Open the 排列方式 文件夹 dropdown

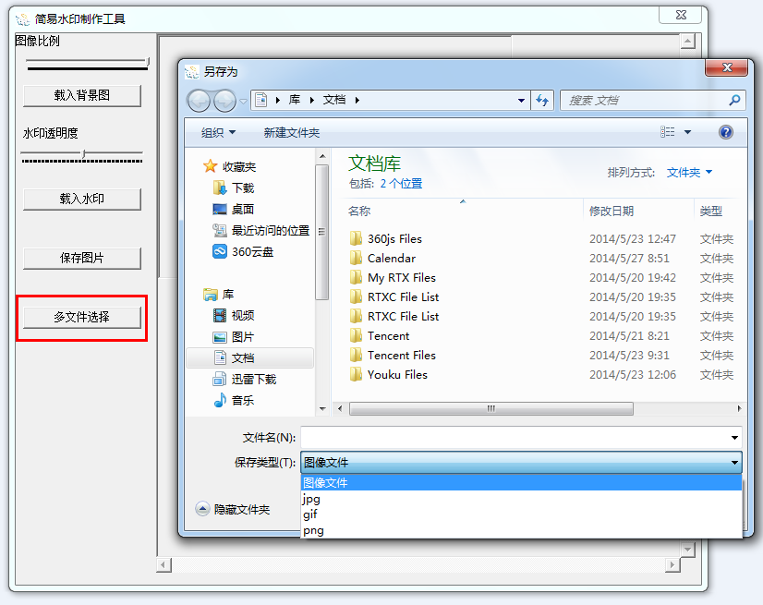689,173
